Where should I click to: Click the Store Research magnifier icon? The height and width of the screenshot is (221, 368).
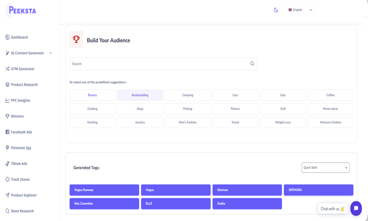(7, 211)
